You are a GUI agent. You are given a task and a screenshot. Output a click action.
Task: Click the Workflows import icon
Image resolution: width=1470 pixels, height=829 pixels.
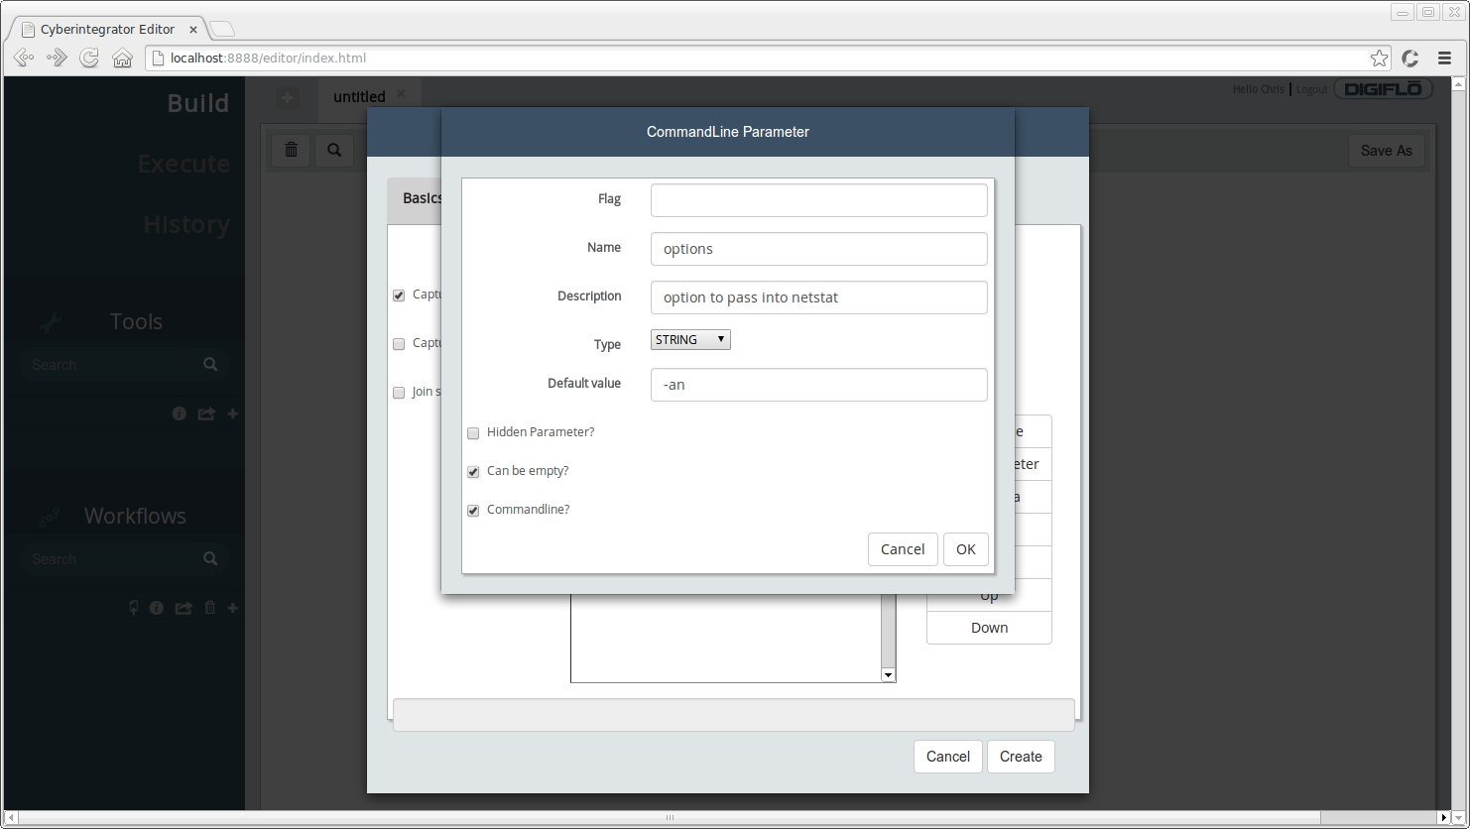[134, 608]
